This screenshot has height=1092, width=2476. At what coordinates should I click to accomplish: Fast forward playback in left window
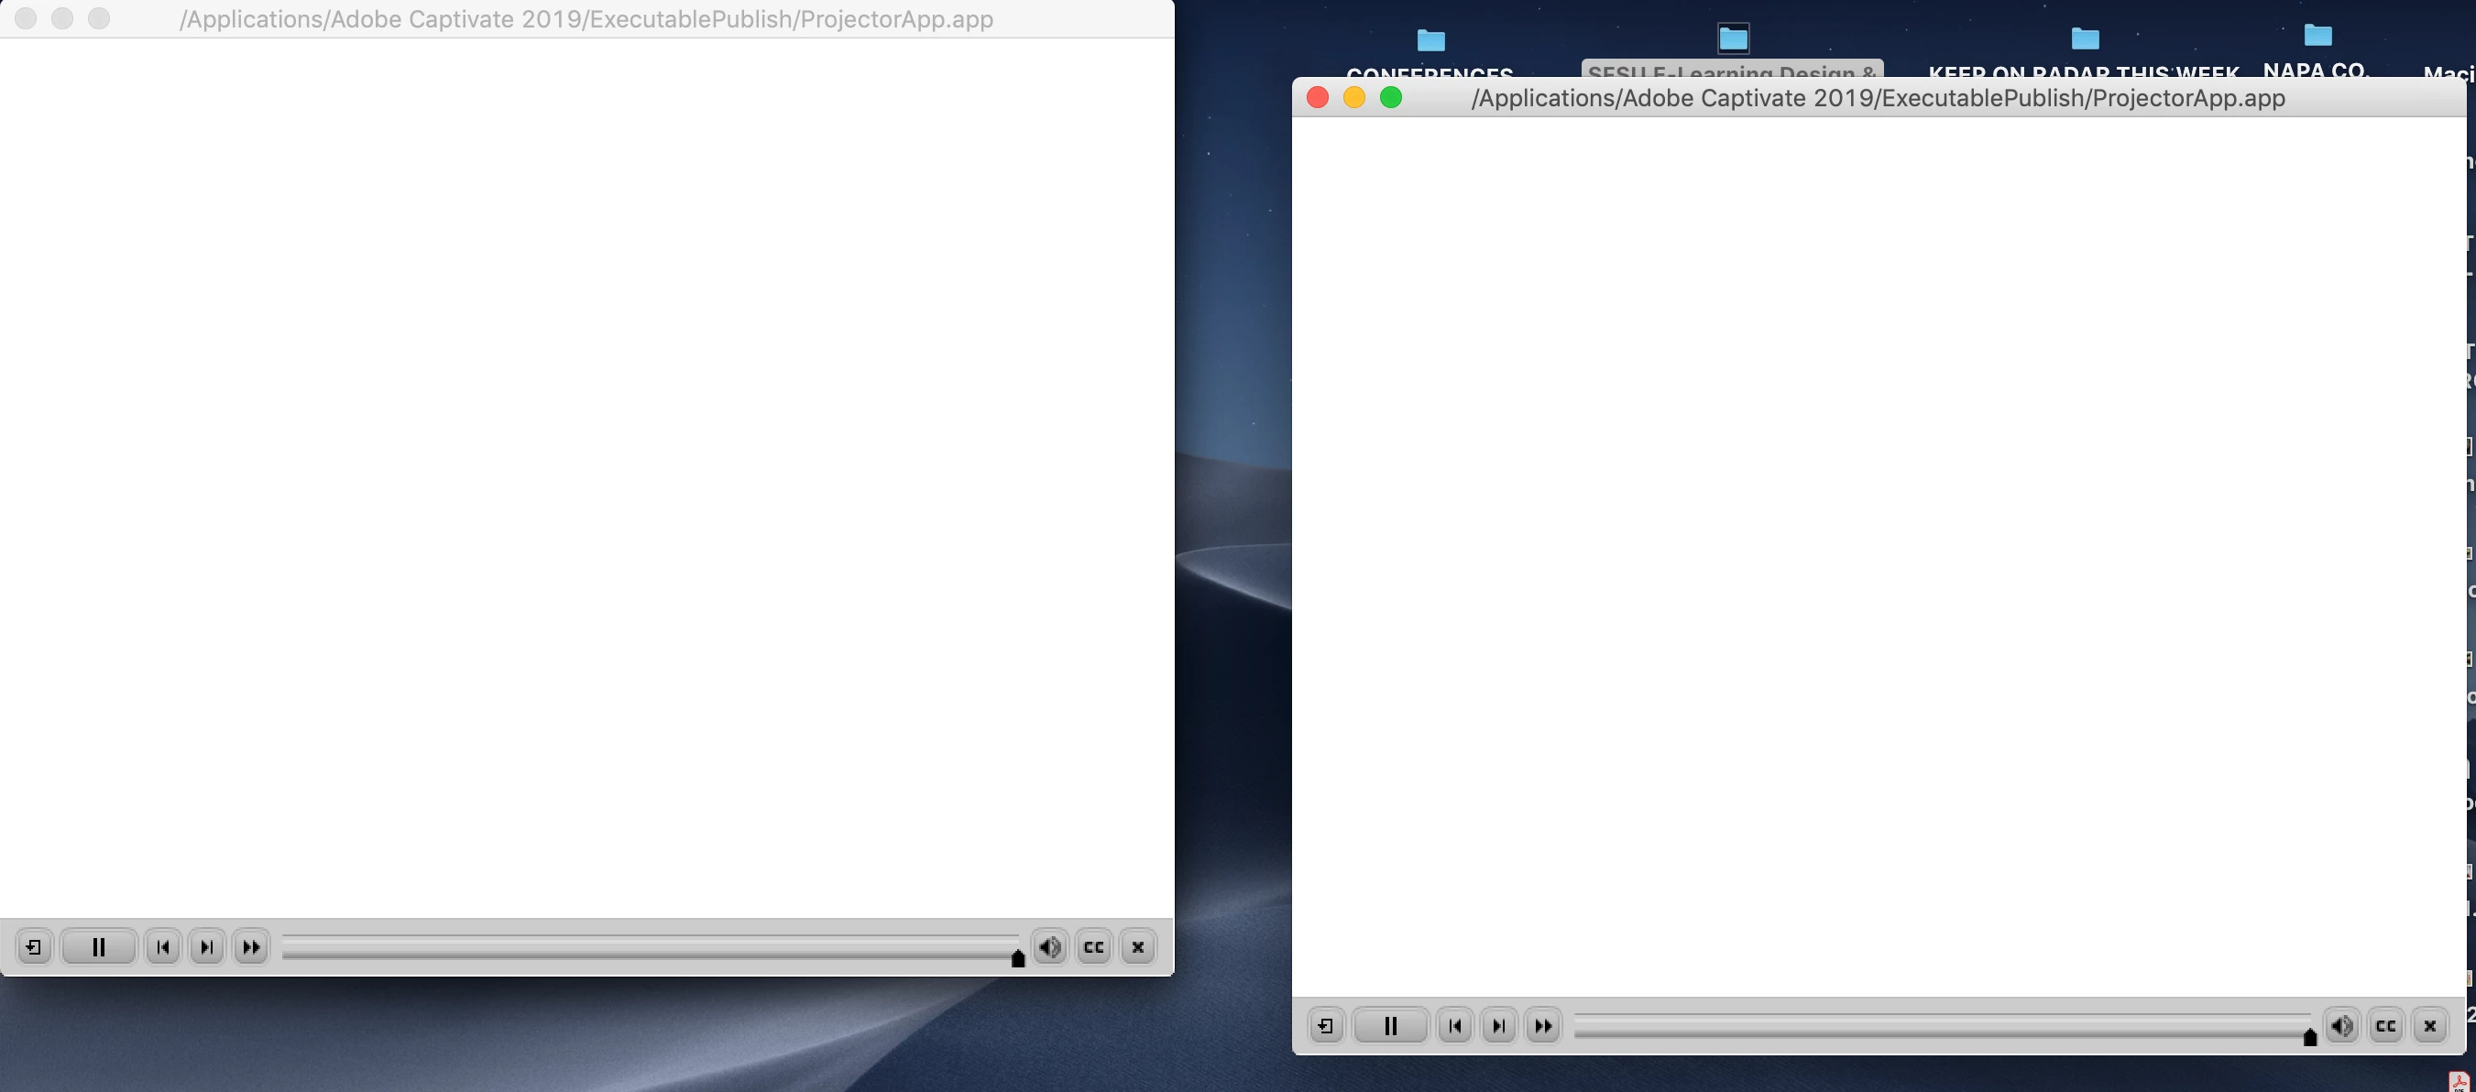pos(251,948)
